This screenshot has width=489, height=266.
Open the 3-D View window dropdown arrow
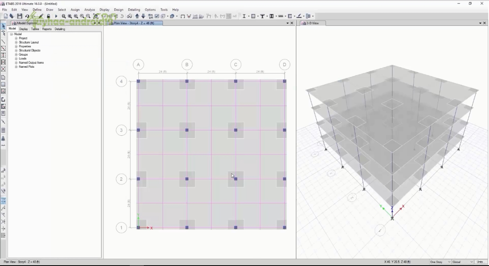tap(480, 23)
